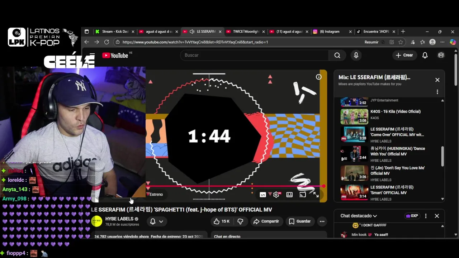Image resolution: width=459 pixels, height=258 pixels.
Task: Switch to the (11) agust d tab
Action: tap(289, 32)
